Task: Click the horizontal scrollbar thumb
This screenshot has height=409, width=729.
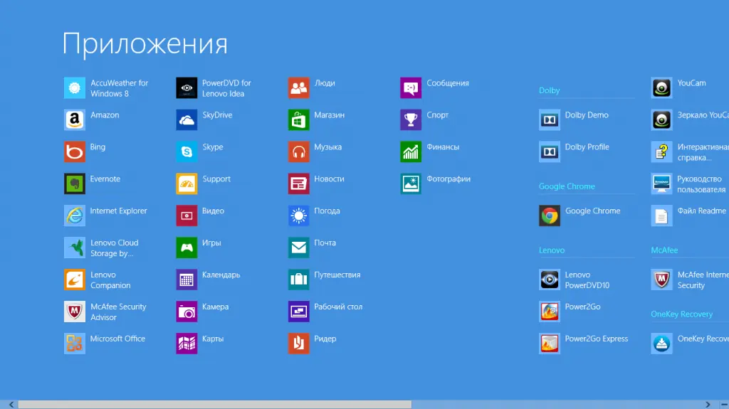Action: pyautogui.click(x=215, y=405)
